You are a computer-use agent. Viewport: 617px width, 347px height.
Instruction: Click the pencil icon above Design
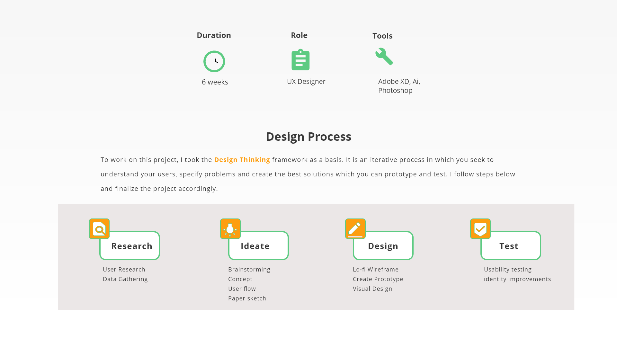355,229
